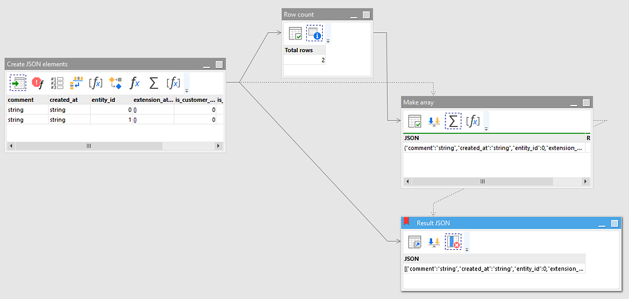Click the entity_id column header
Viewport: 629px width, 299px height.
111,99
